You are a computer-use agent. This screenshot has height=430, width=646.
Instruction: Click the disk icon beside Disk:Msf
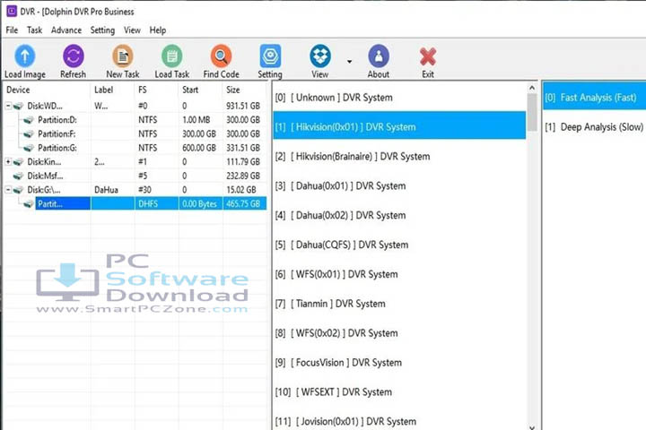pos(19,176)
